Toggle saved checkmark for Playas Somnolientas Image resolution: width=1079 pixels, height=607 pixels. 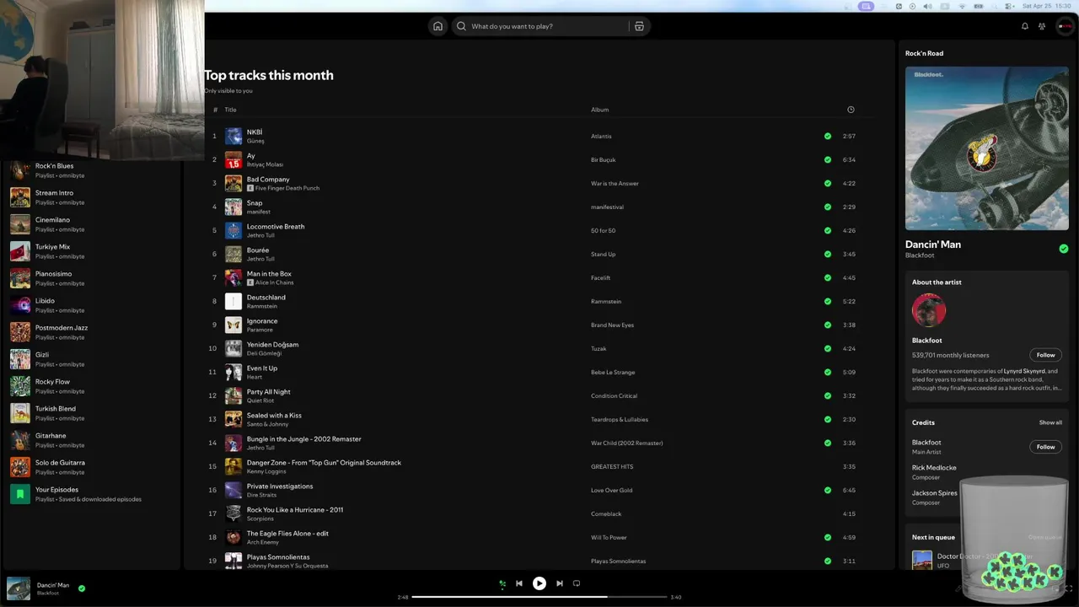tap(828, 561)
